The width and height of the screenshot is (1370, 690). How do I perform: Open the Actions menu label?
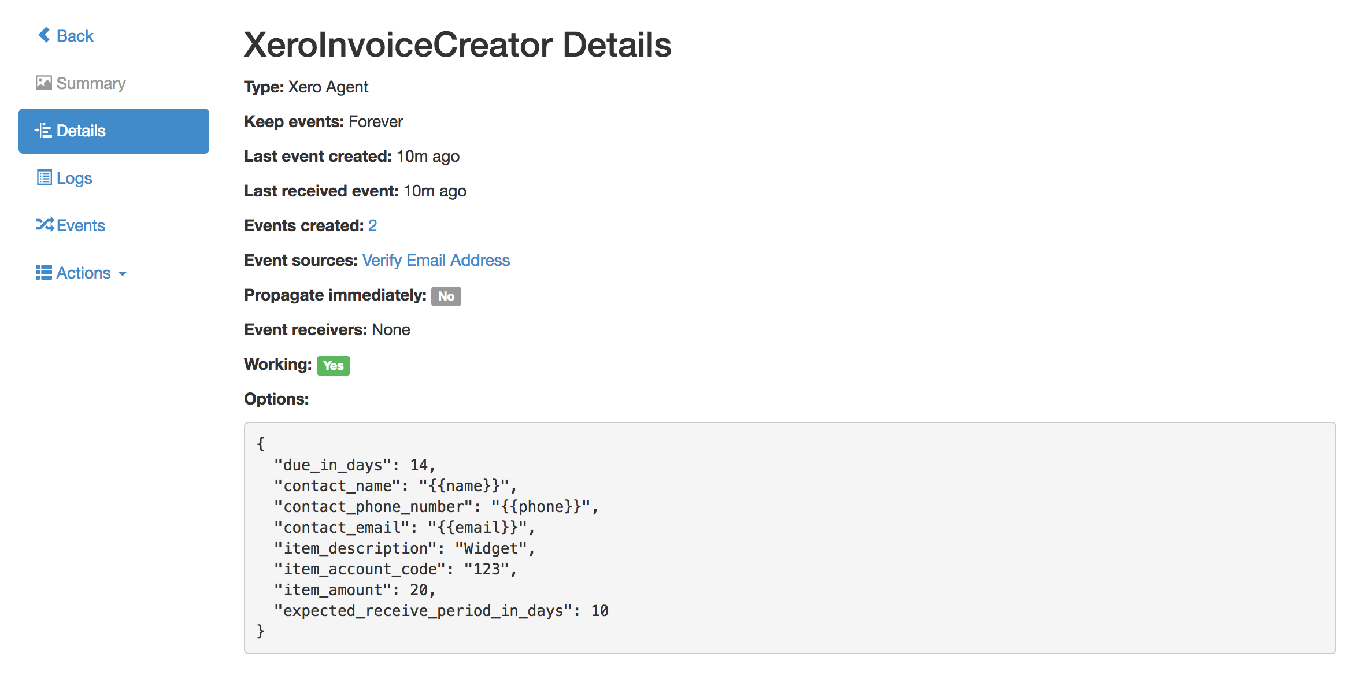[x=83, y=273]
